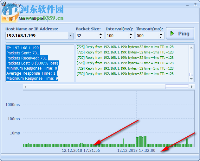The width and height of the screenshot is (200, 161).
Task: Click the 17:31:56 timestamp label
Action: pyautogui.click(x=81, y=151)
